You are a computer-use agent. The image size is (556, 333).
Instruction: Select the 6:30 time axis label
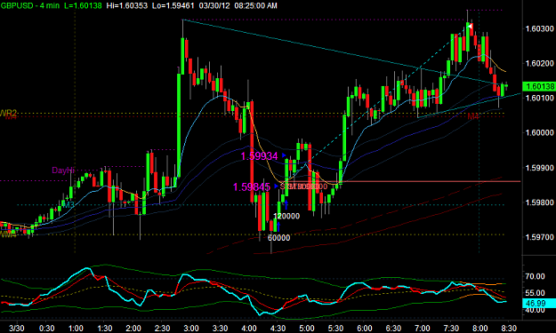tap(393, 329)
